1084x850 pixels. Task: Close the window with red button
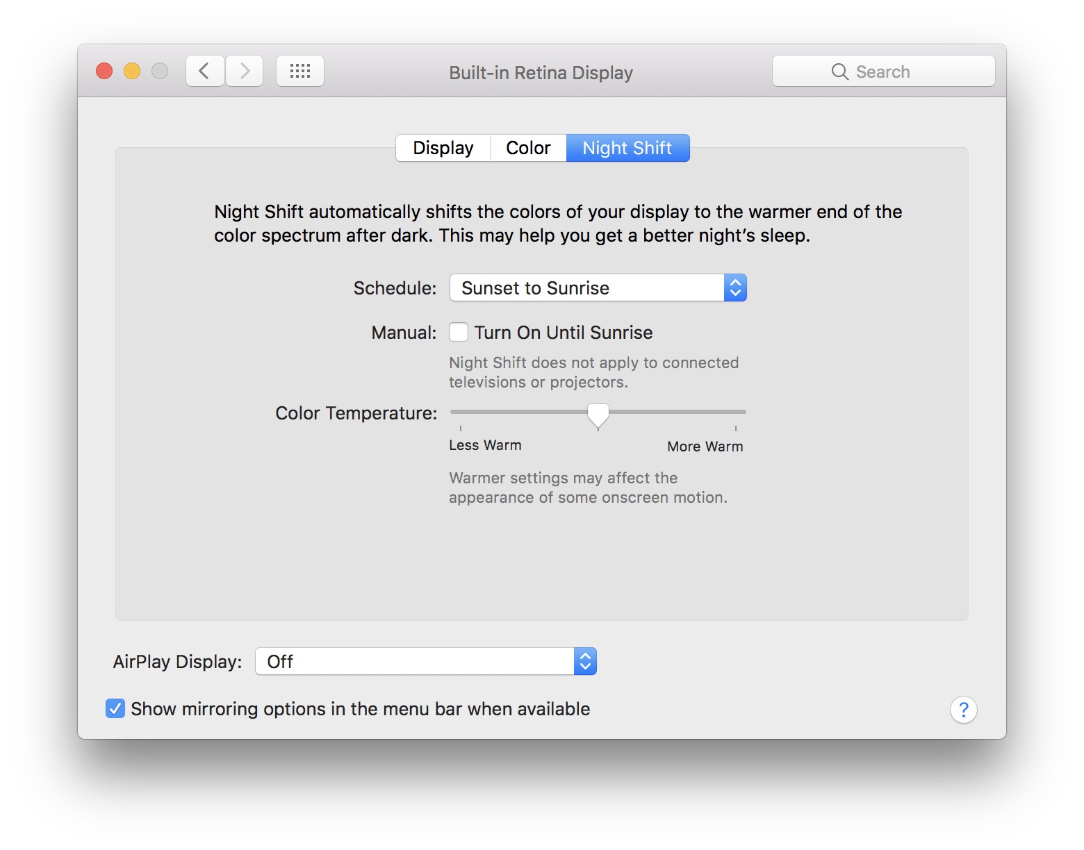pyautogui.click(x=104, y=71)
